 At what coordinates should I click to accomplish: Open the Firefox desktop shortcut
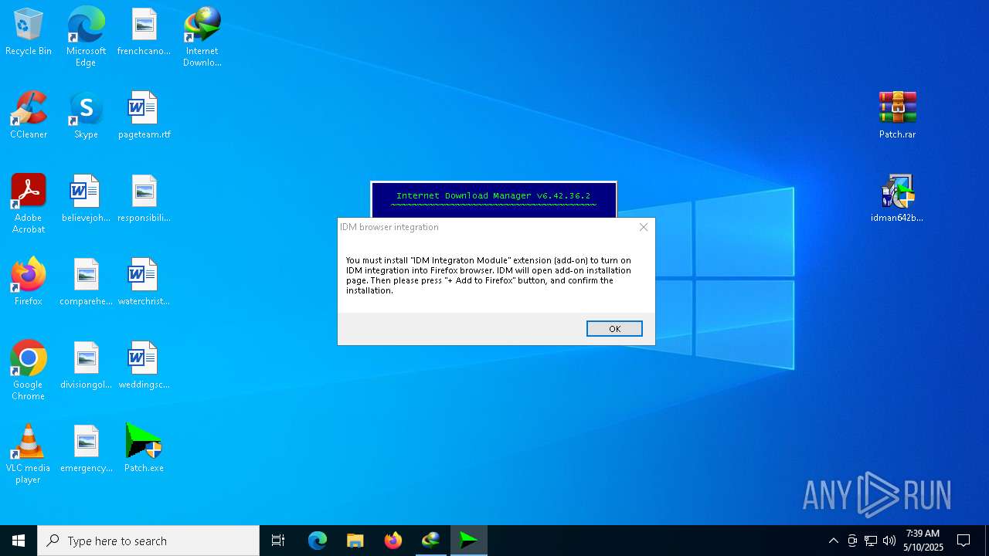(29, 283)
